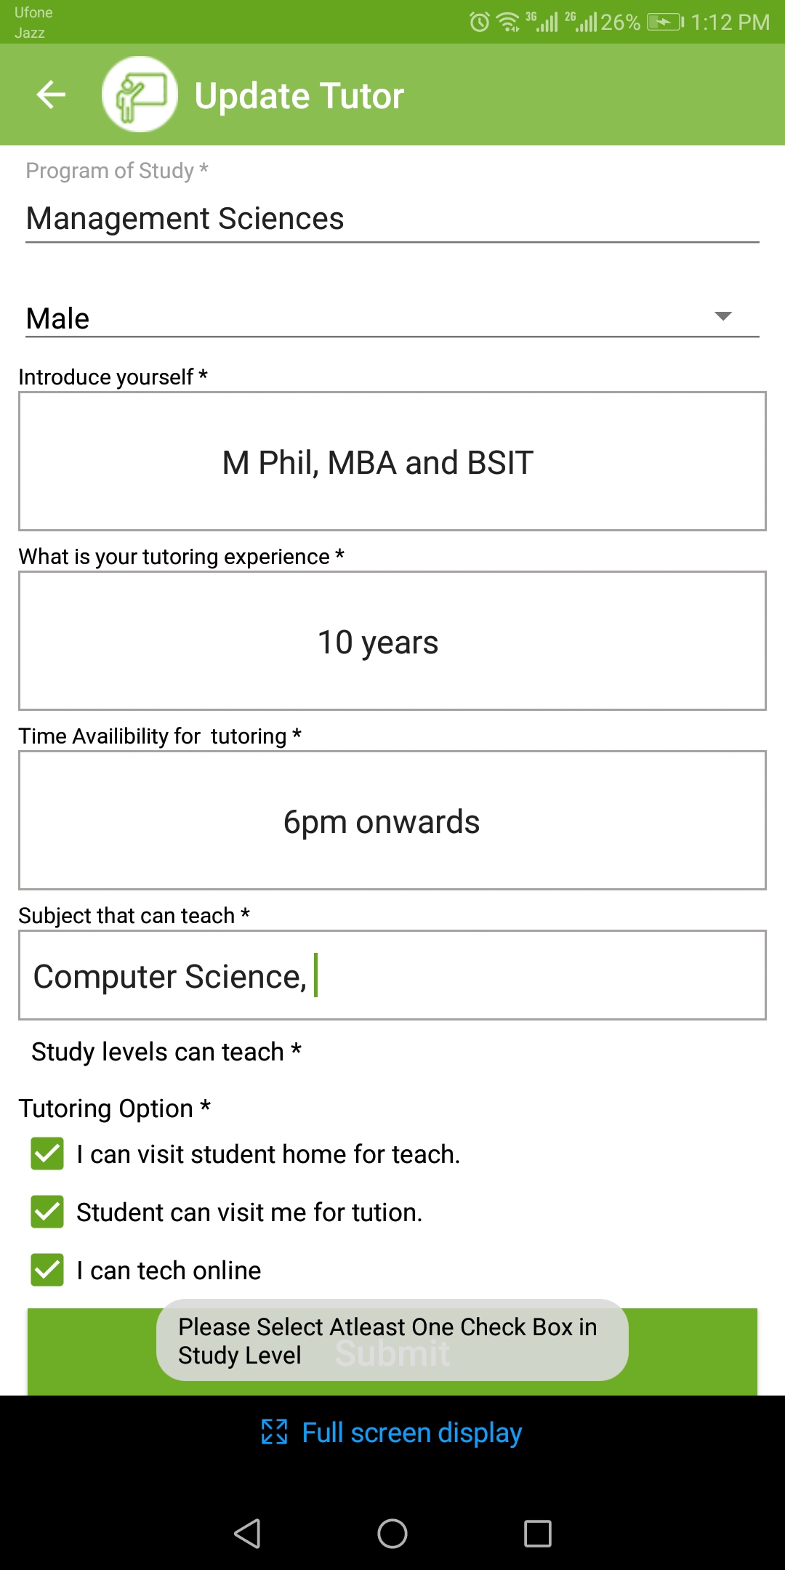Toggle Student can visit me checkbox
The width and height of the screenshot is (785, 1570).
coord(47,1212)
